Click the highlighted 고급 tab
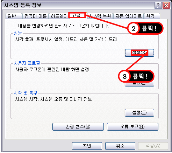The height and width of the screenshot is (153, 172). pyautogui.click(x=77, y=15)
